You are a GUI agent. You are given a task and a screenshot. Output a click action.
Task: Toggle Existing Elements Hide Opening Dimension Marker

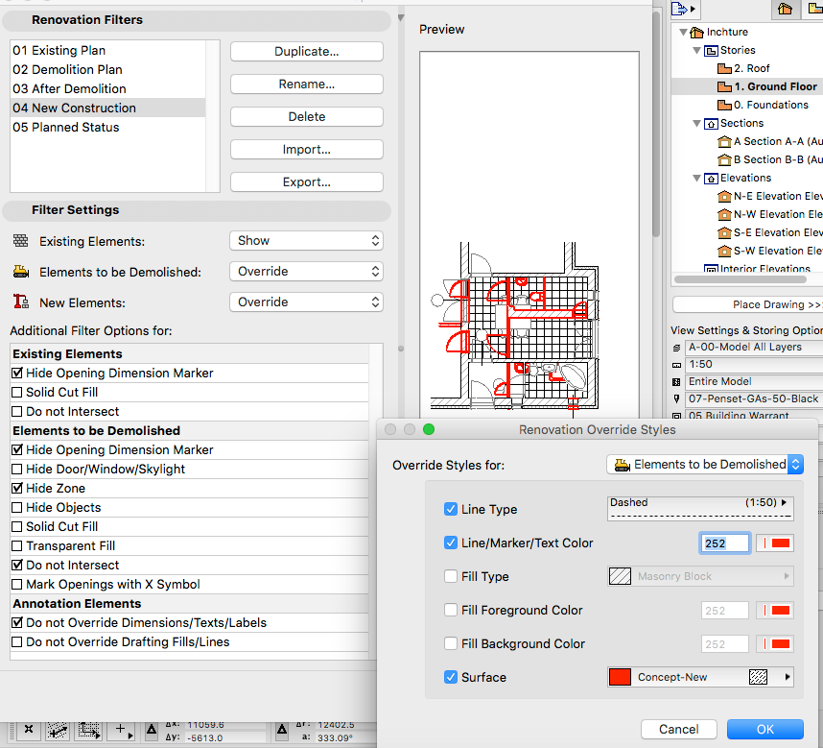click(x=17, y=373)
